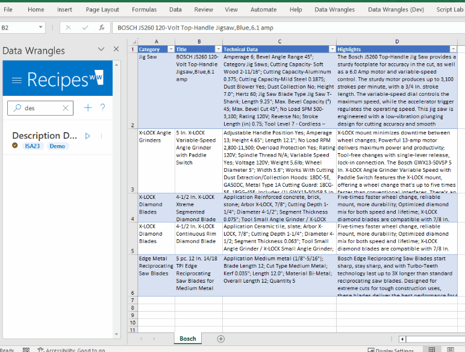Open the Script Lab tab
Image resolution: width=465 pixels, height=352 pixels.
click(449, 10)
